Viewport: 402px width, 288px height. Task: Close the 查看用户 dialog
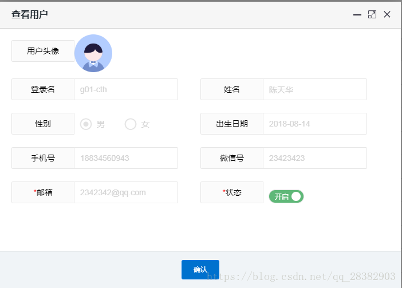click(x=387, y=15)
